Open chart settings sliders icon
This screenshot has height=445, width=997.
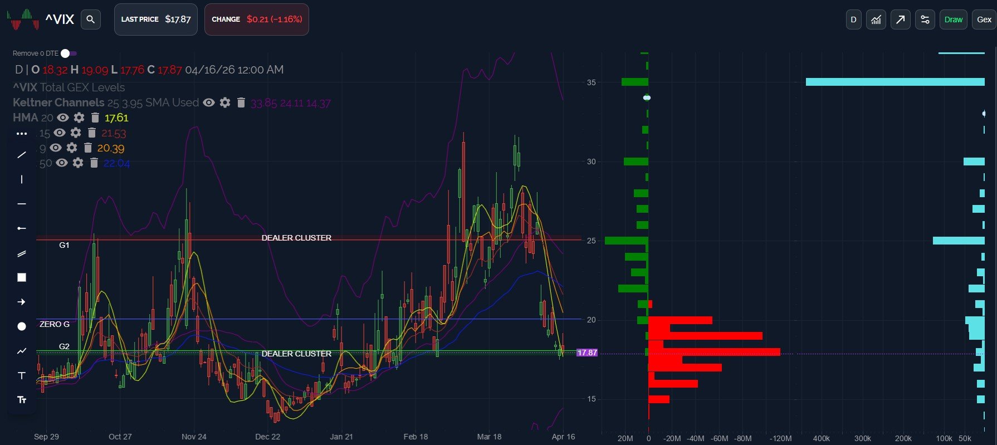point(925,19)
